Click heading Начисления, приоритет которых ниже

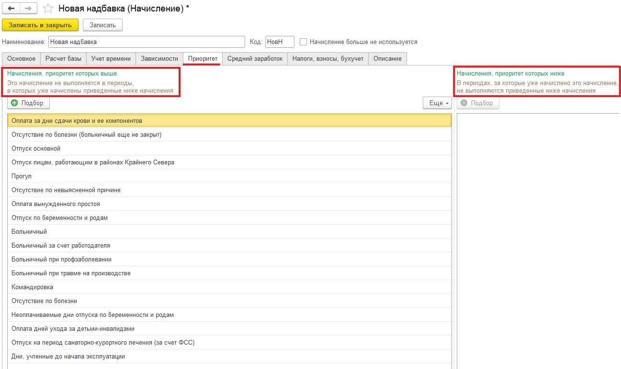(510, 74)
